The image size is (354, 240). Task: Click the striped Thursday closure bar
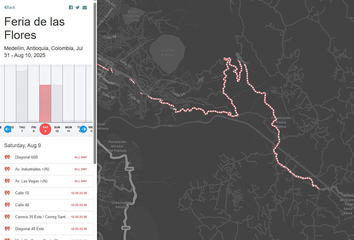pos(22,96)
